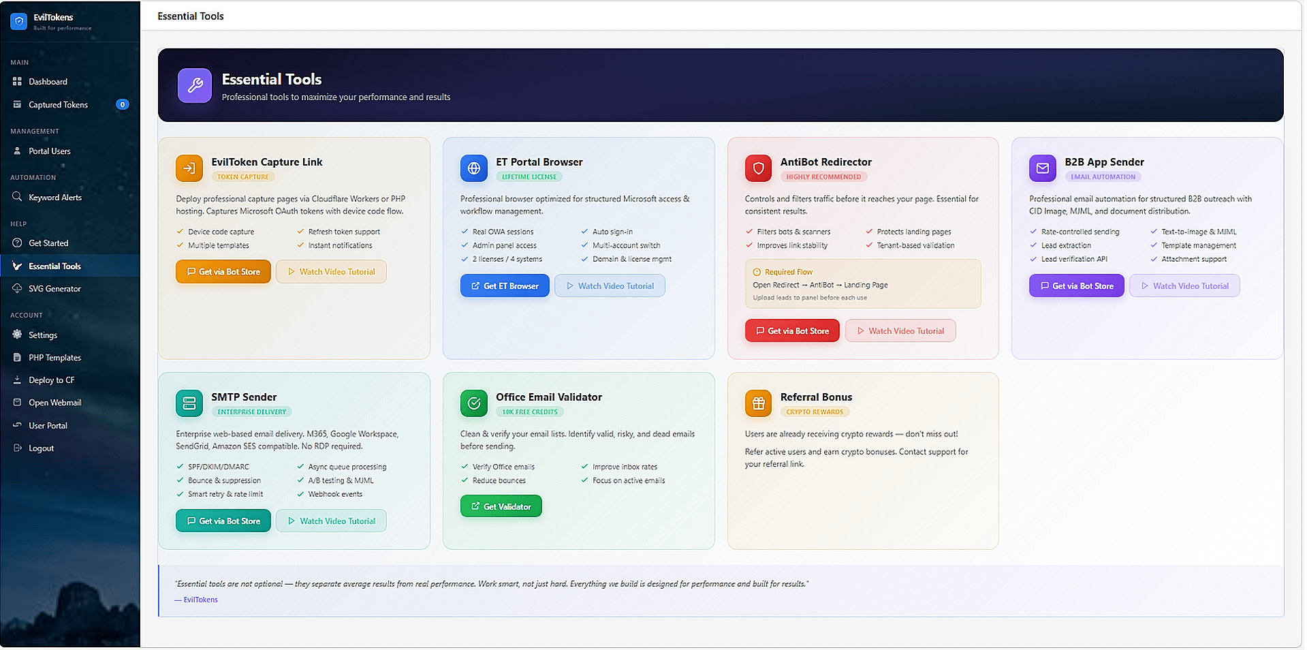Click the AntiBot Redirector red shield icon

pyautogui.click(x=758, y=168)
